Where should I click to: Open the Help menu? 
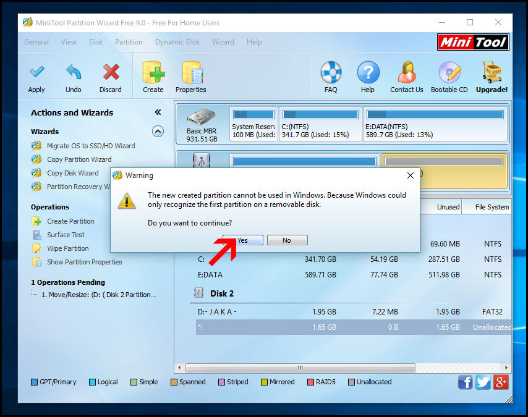[x=254, y=42]
